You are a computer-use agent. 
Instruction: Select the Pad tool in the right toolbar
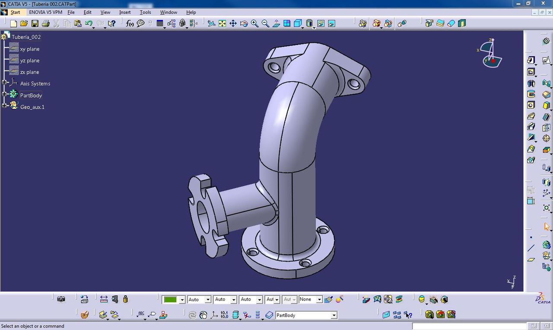[531, 60]
